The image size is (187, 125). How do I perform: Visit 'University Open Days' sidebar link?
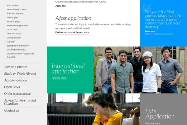click(16, 50)
